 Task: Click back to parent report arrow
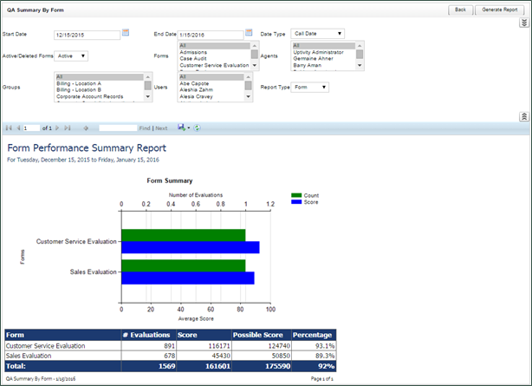[x=86, y=128]
